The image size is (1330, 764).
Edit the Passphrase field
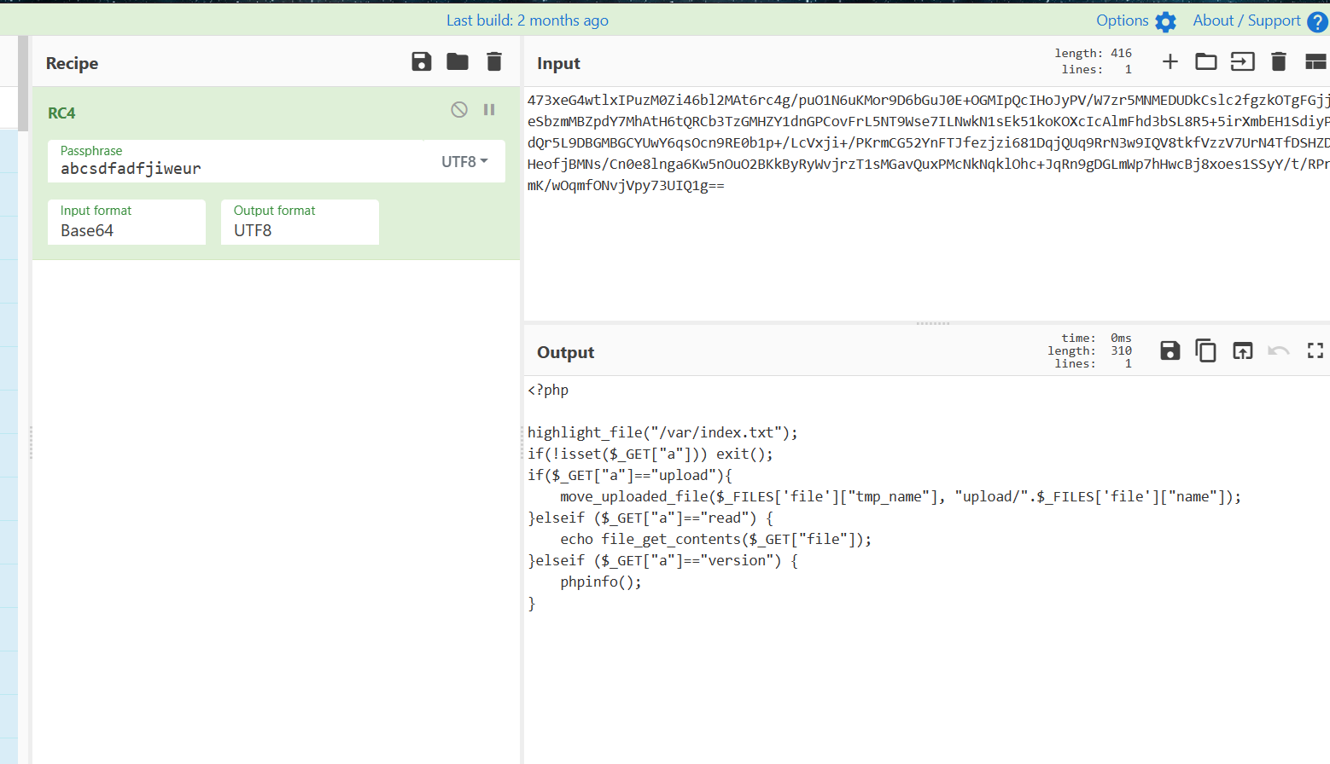pyautogui.click(x=243, y=161)
